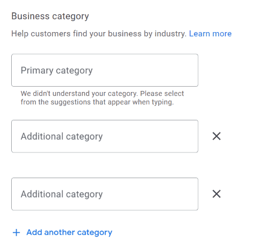Click the Add another category text
The width and height of the screenshot is (260, 245).
(69, 232)
